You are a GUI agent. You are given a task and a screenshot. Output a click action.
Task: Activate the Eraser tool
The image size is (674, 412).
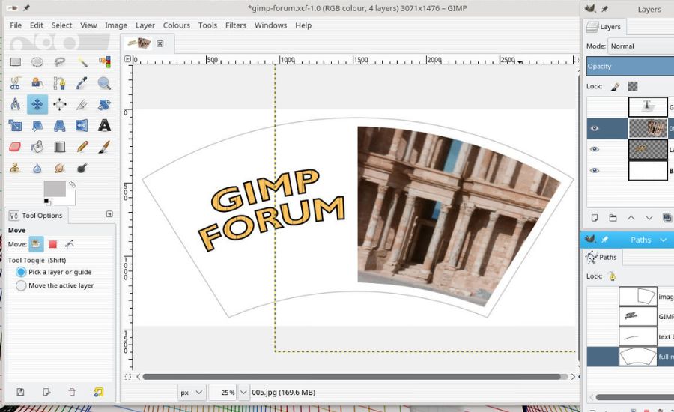[15, 147]
